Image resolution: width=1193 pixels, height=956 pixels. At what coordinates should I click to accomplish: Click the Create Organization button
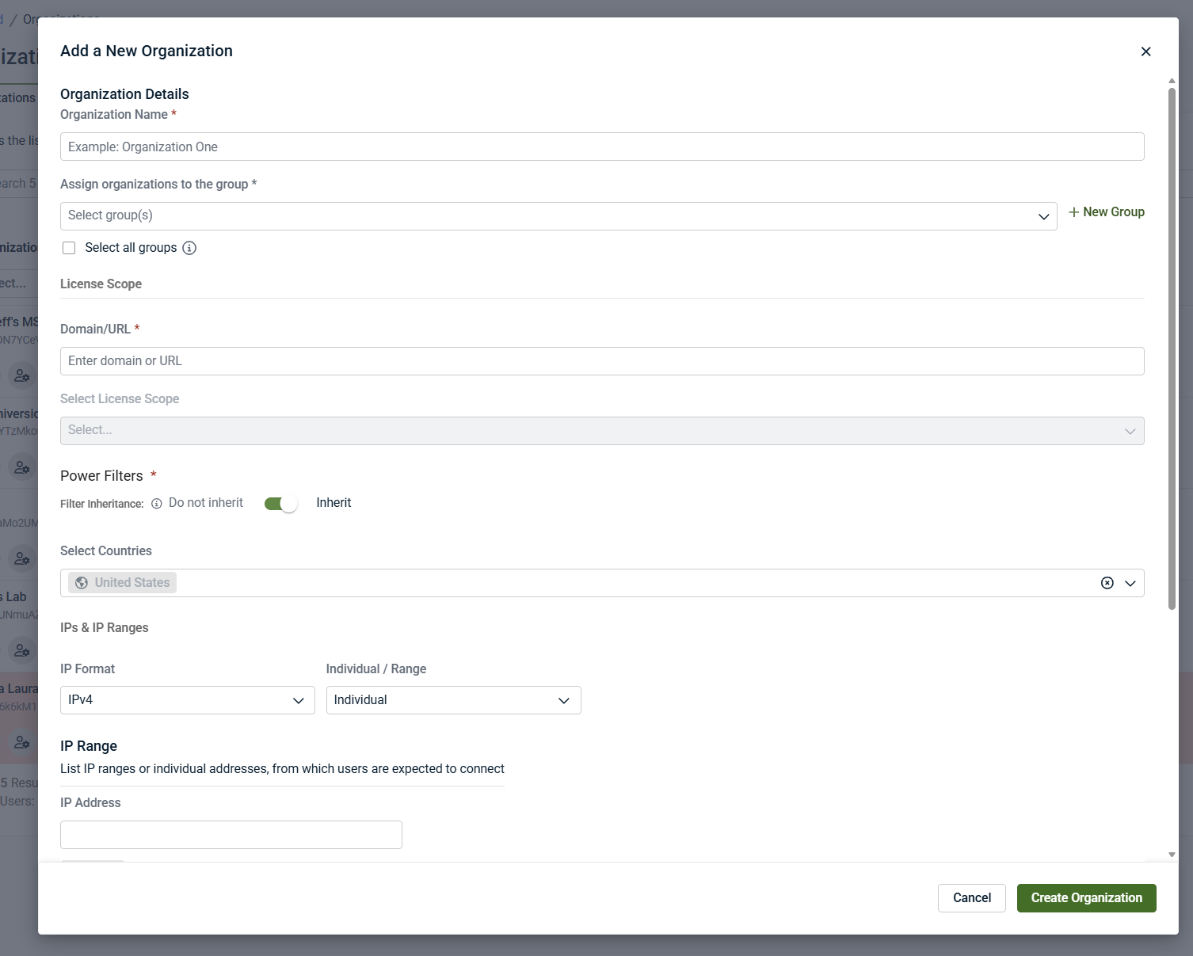click(1087, 898)
